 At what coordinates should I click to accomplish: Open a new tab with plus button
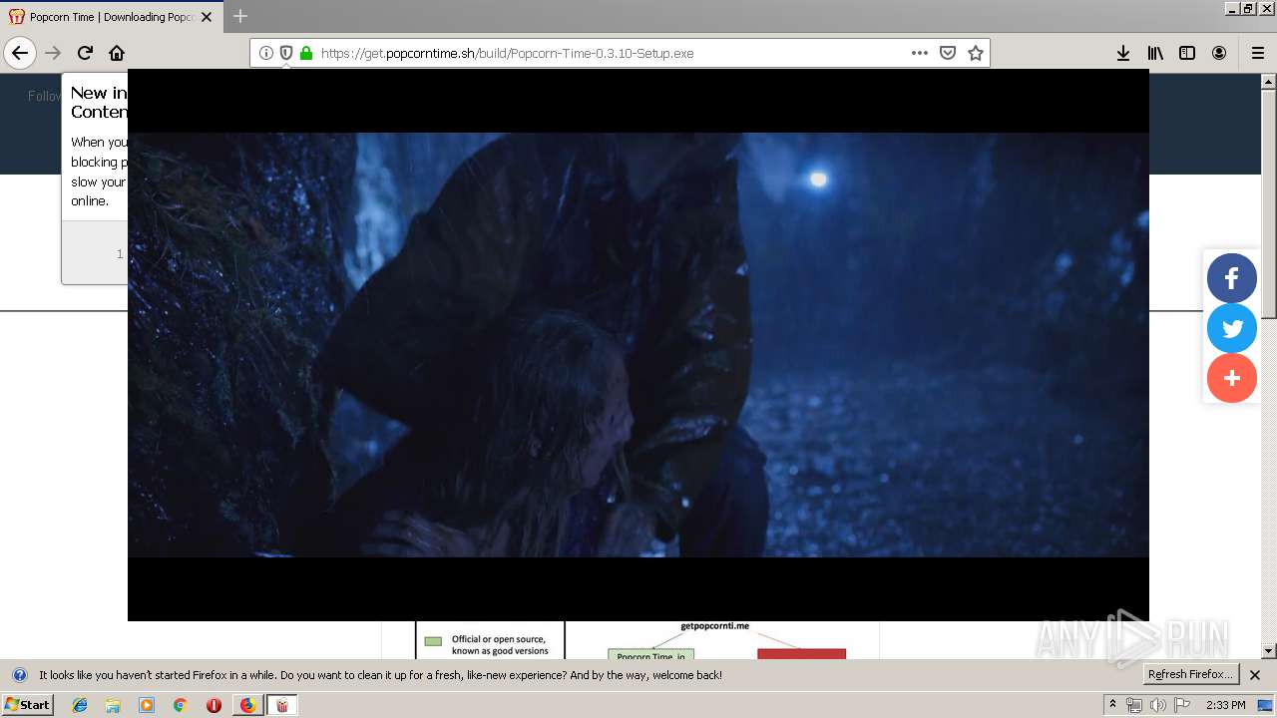pyautogui.click(x=240, y=16)
